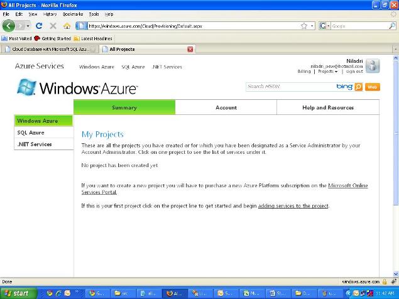Image resolution: width=399 pixels, height=299 pixels.
Task: Click the sign out link
Action: [354, 72]
